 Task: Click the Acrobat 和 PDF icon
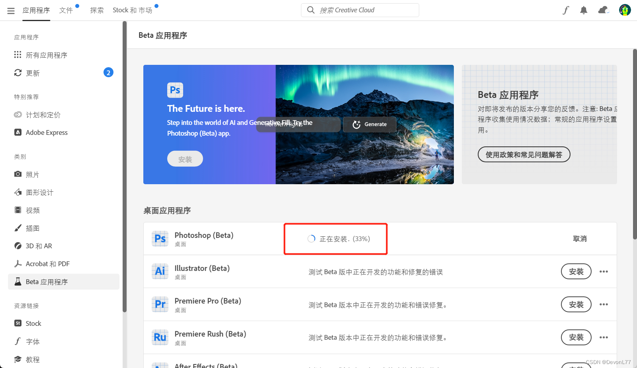pos(18,263)
